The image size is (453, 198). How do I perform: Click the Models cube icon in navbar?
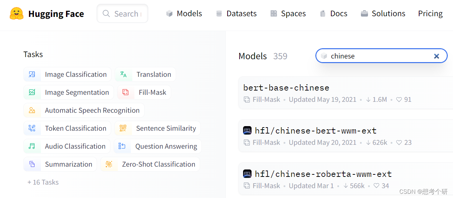[169, 14]
